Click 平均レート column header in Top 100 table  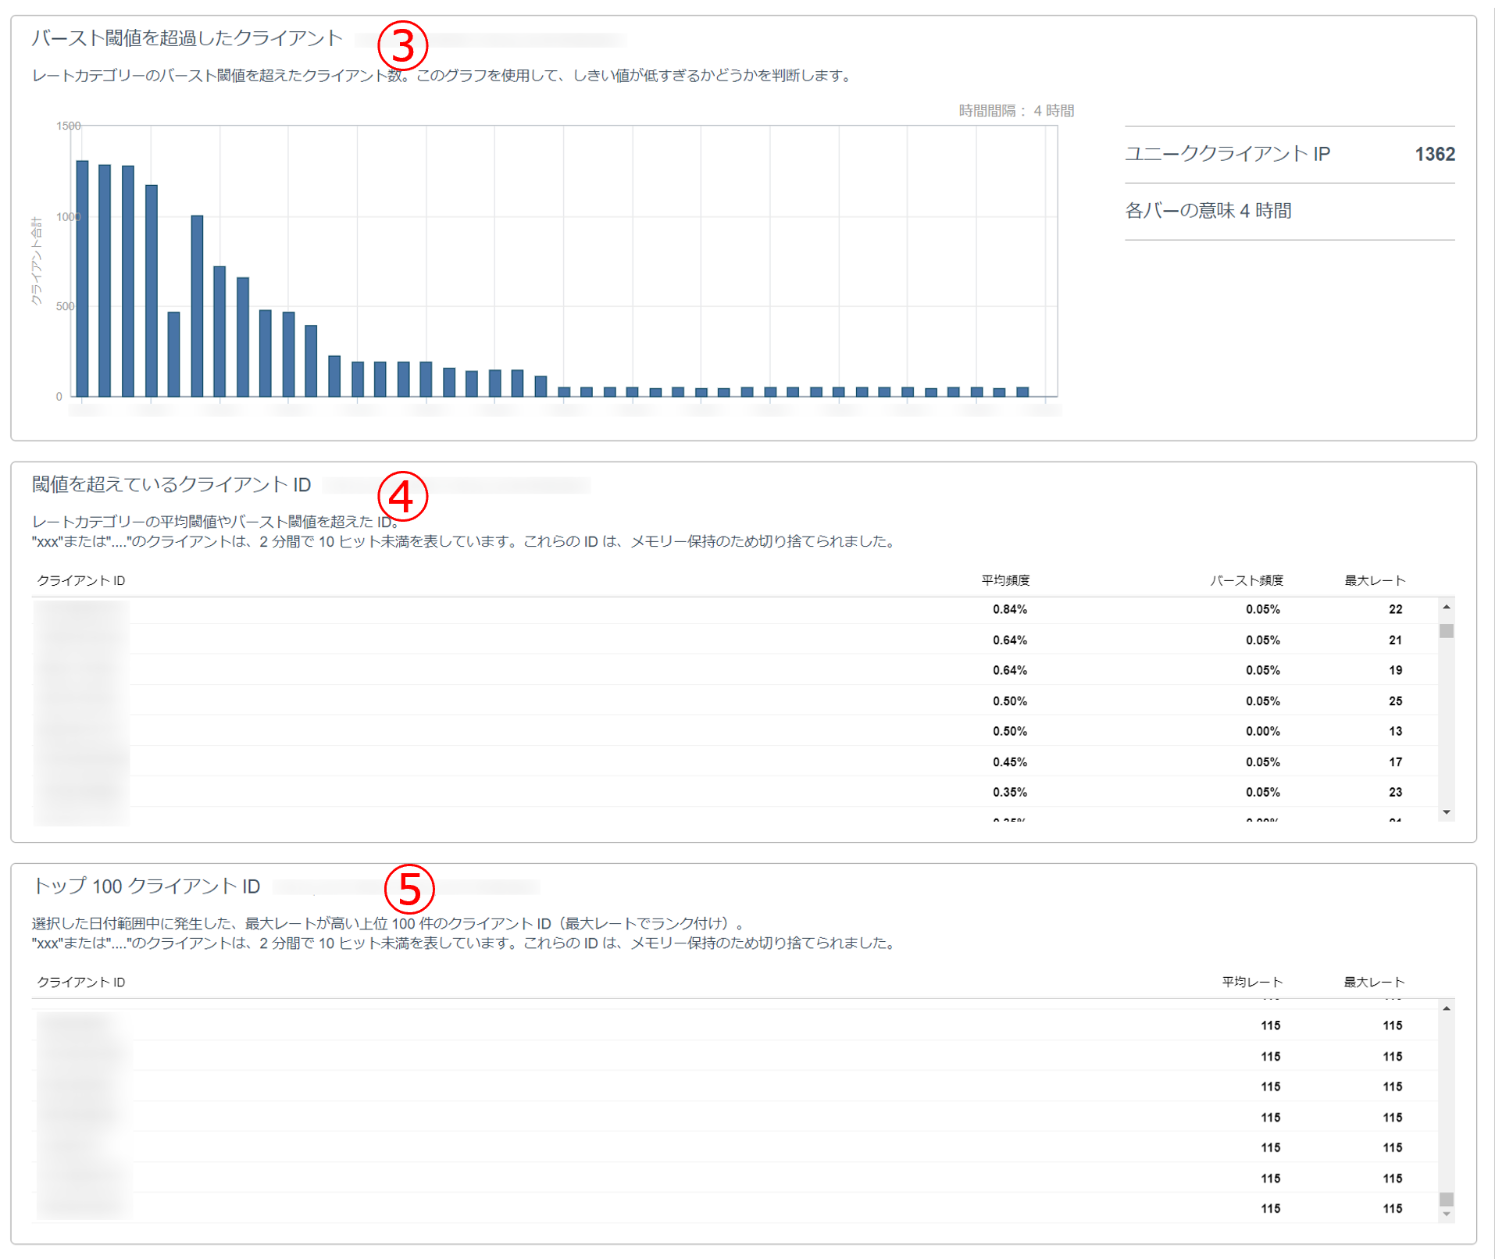(1252, 982)
